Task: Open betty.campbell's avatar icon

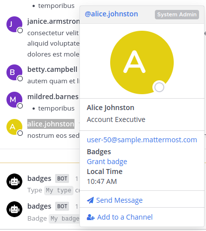Action: tap(14, 72)
